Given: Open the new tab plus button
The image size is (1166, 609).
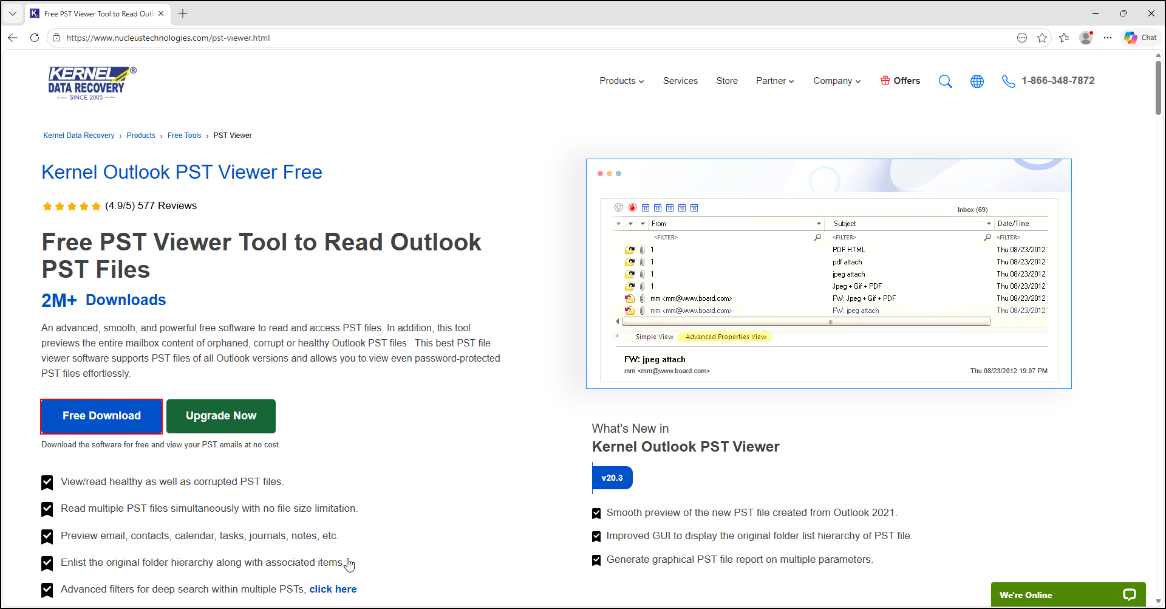Looking at the screenshot, I should [183, 13].
